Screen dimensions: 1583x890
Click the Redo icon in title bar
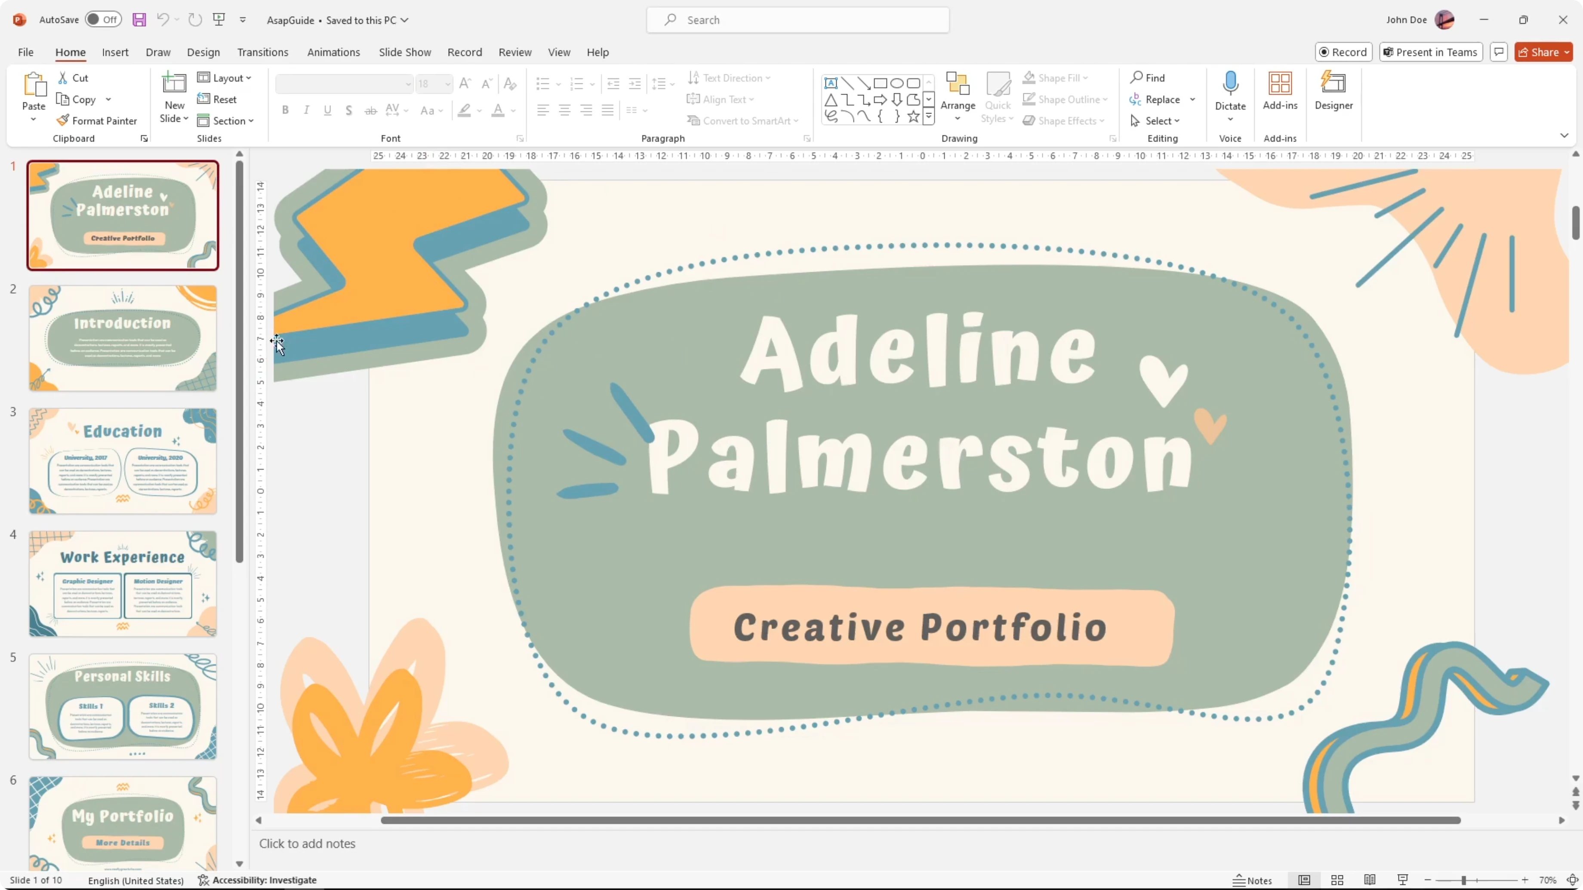click(x=195, y=20)
